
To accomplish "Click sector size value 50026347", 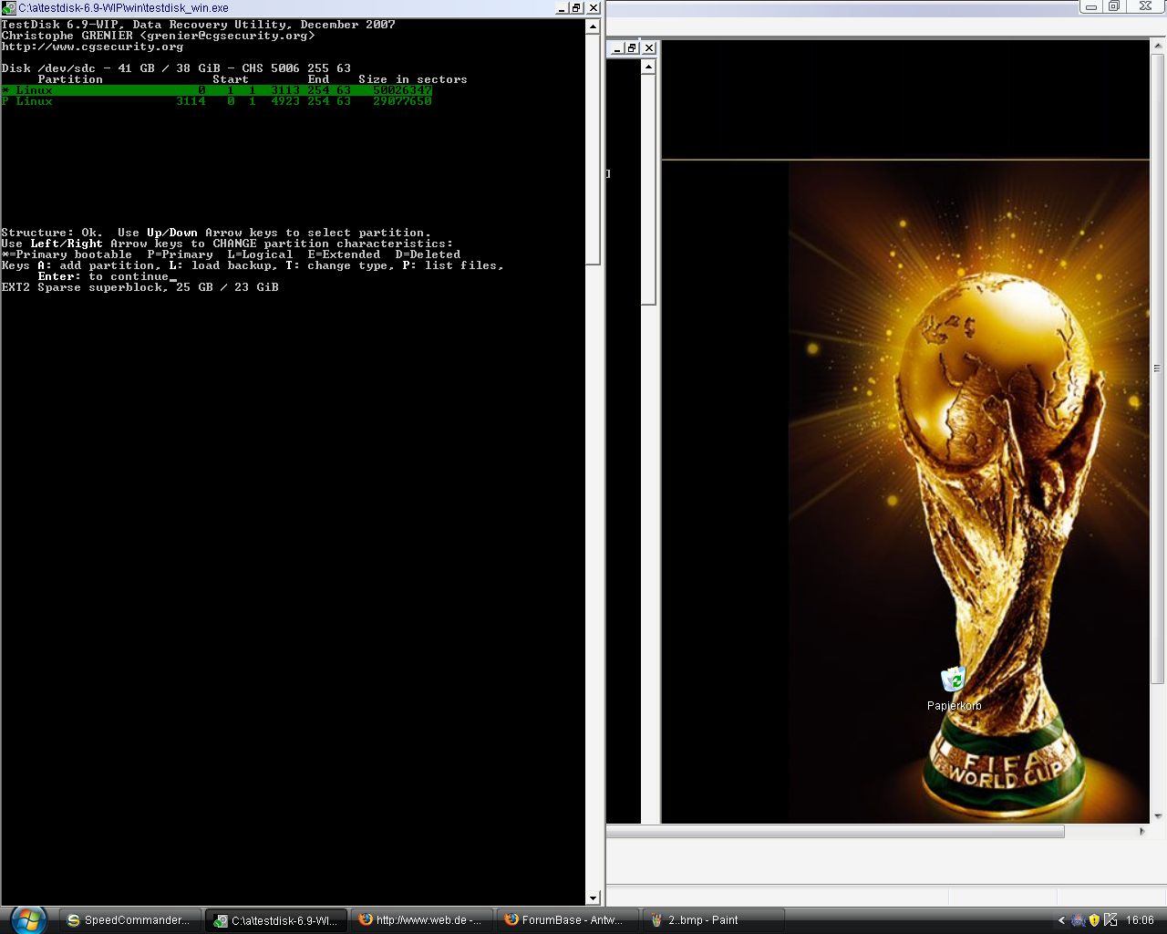I will [402, 90].
